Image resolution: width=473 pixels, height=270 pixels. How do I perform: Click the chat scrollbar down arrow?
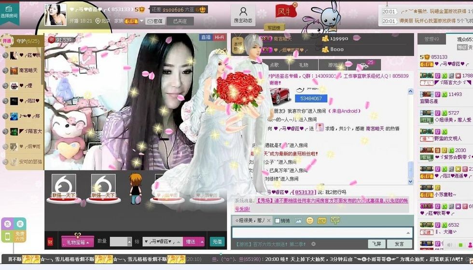[x=410, y=182]
